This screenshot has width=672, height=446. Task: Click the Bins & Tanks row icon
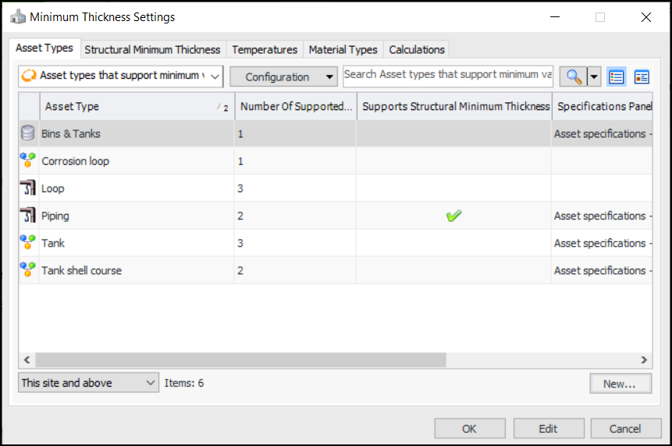(29, 134)
